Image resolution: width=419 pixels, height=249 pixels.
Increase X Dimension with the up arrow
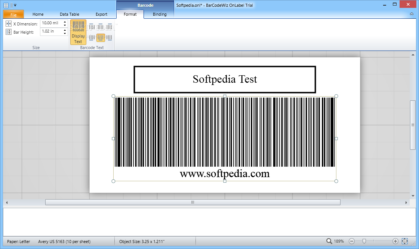tap(65, 22)
